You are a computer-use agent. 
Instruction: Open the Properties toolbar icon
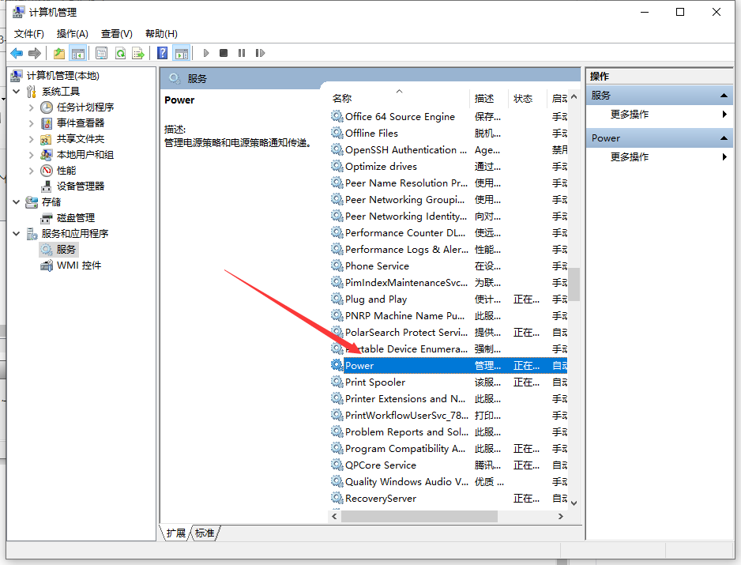(x=101, y=53)
